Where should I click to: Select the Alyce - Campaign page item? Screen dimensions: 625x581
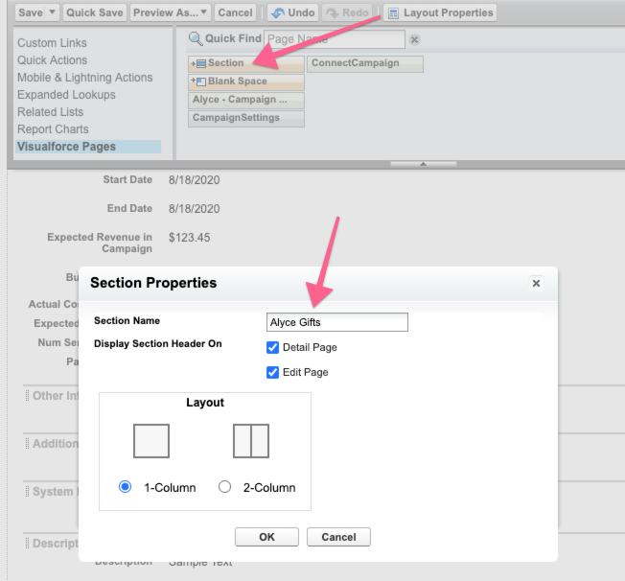(x=246, y=100)
